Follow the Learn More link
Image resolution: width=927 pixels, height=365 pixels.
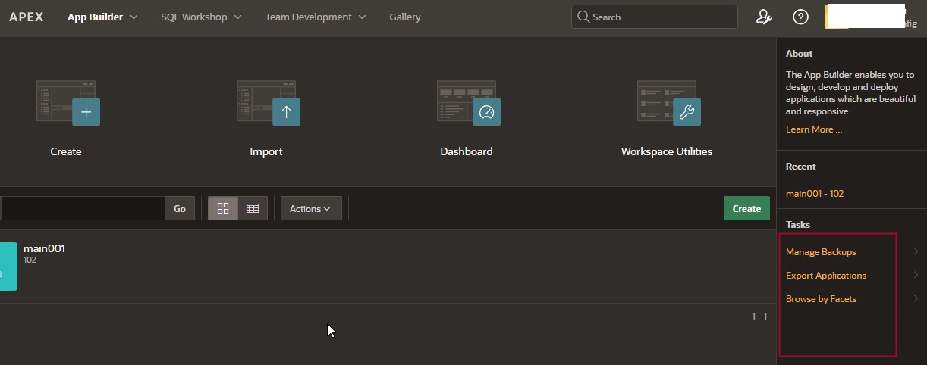[814, 129]
